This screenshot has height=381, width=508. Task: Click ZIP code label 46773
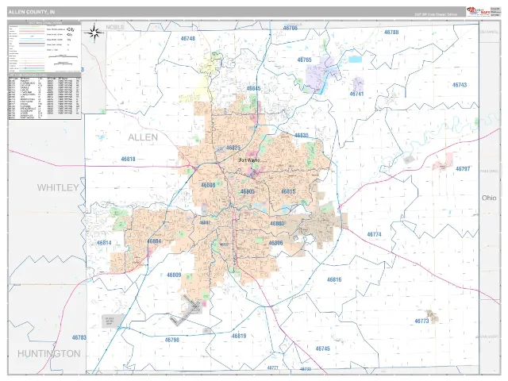click(421, 321)
